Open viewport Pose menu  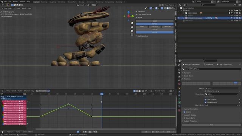tap(29, 8)
